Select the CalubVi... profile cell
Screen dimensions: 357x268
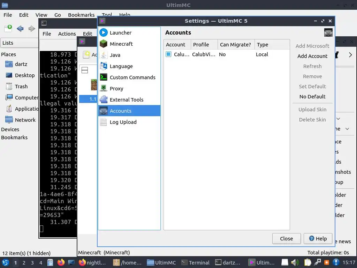[204, 54]
